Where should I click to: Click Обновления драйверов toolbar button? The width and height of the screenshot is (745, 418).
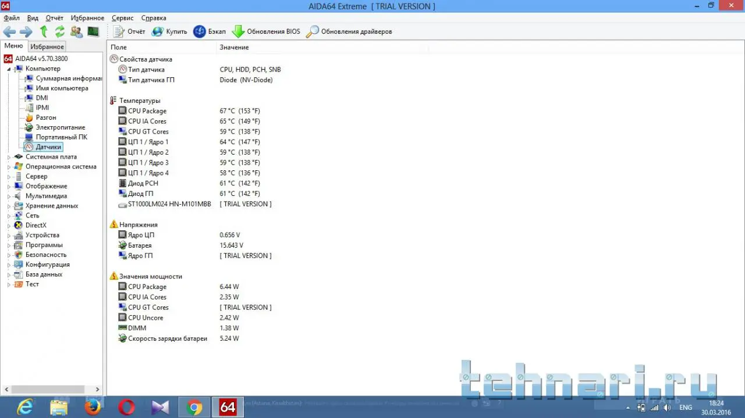[x=349, y=31]
